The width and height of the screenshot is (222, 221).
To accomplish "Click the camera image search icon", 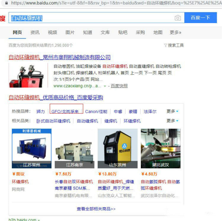I will pyautogui.click(x=178, y=18).
